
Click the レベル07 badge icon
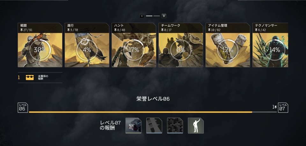tap(283, 108)
